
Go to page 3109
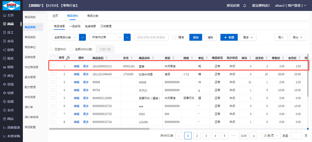click(243, 136)
